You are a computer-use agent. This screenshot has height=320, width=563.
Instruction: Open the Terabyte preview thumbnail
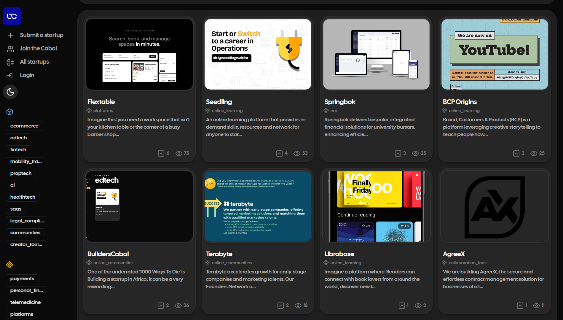pos(258,206)
